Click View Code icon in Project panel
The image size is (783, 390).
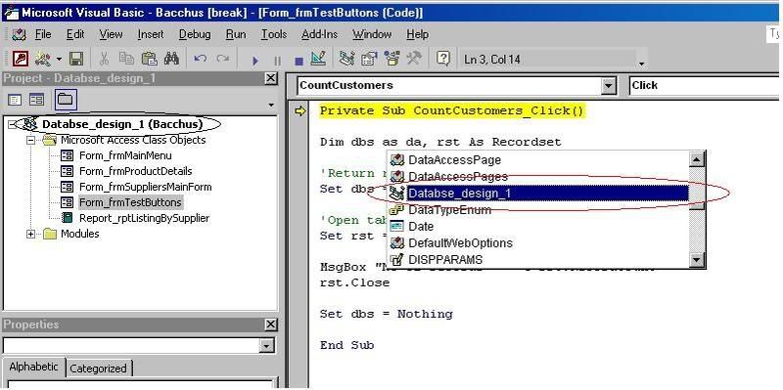point(15,100)
